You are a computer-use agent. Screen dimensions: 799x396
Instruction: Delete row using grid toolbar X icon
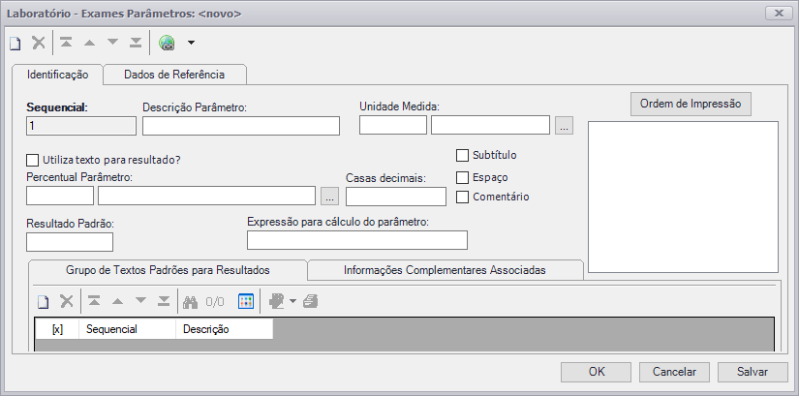(67, 301)
